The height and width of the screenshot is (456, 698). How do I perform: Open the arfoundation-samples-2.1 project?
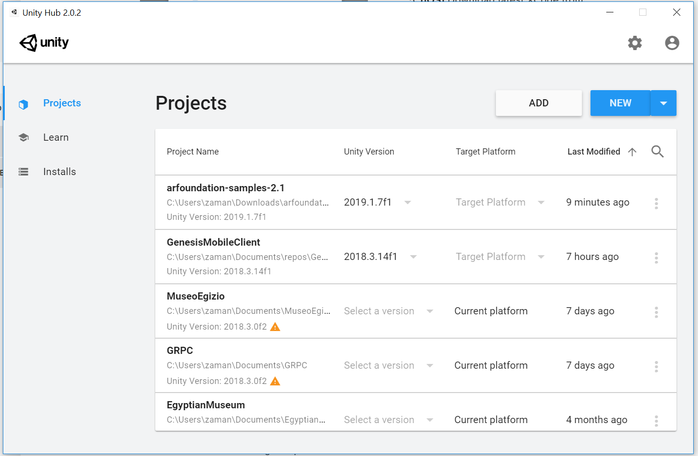(x=226, y=188)
